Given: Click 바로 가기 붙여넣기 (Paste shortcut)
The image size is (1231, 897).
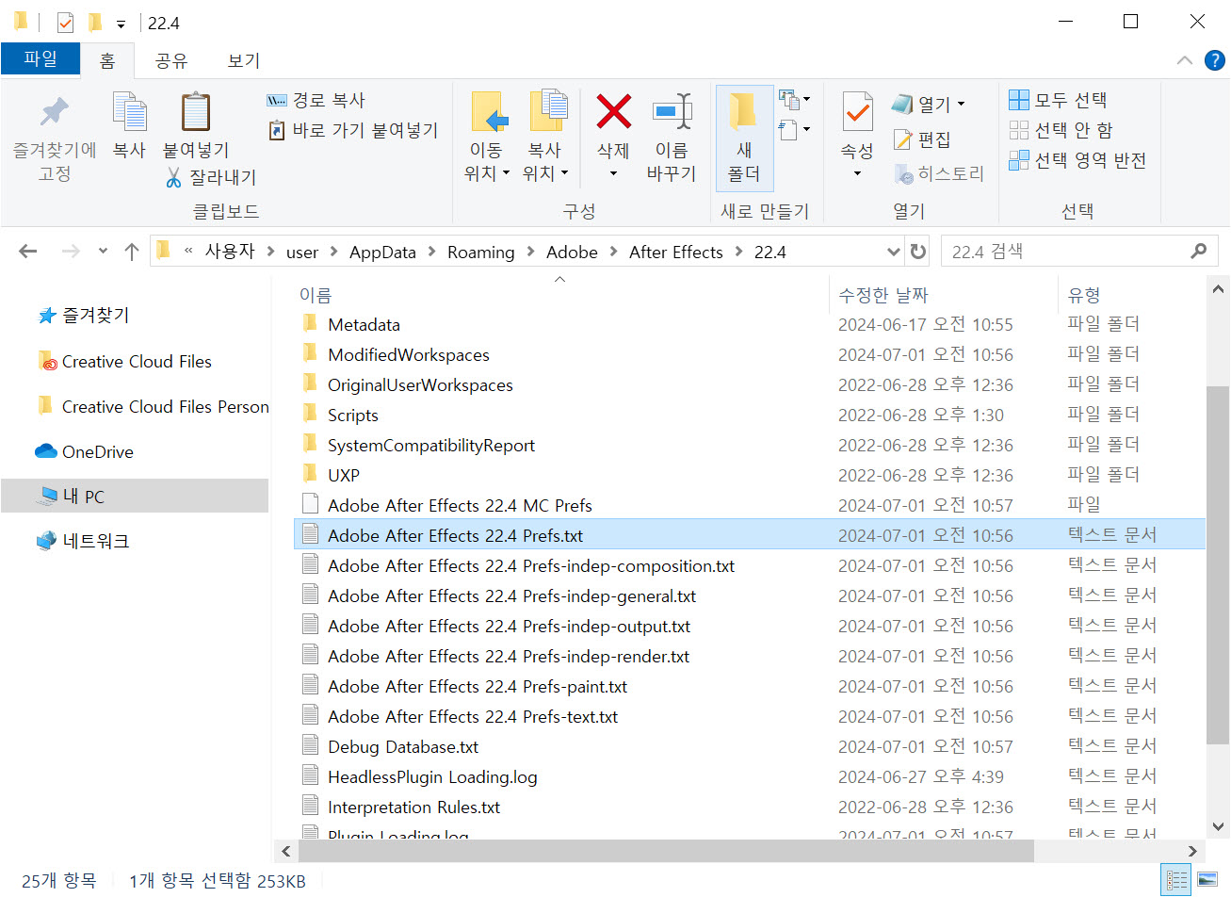Looking at the screenshot, I should click(x=353, y=130).
